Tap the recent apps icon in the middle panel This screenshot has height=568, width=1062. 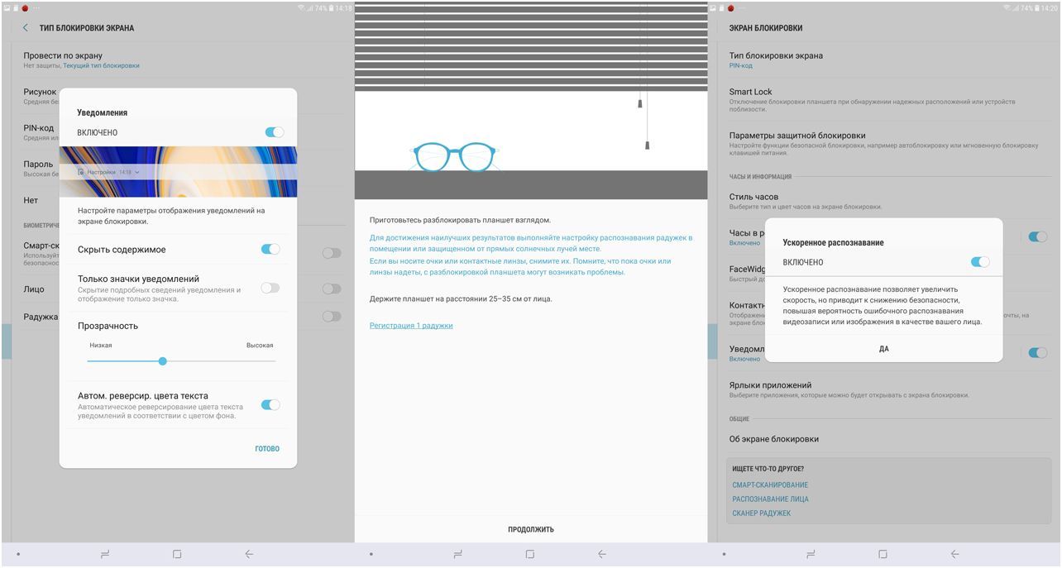click(x=454, y=554)
